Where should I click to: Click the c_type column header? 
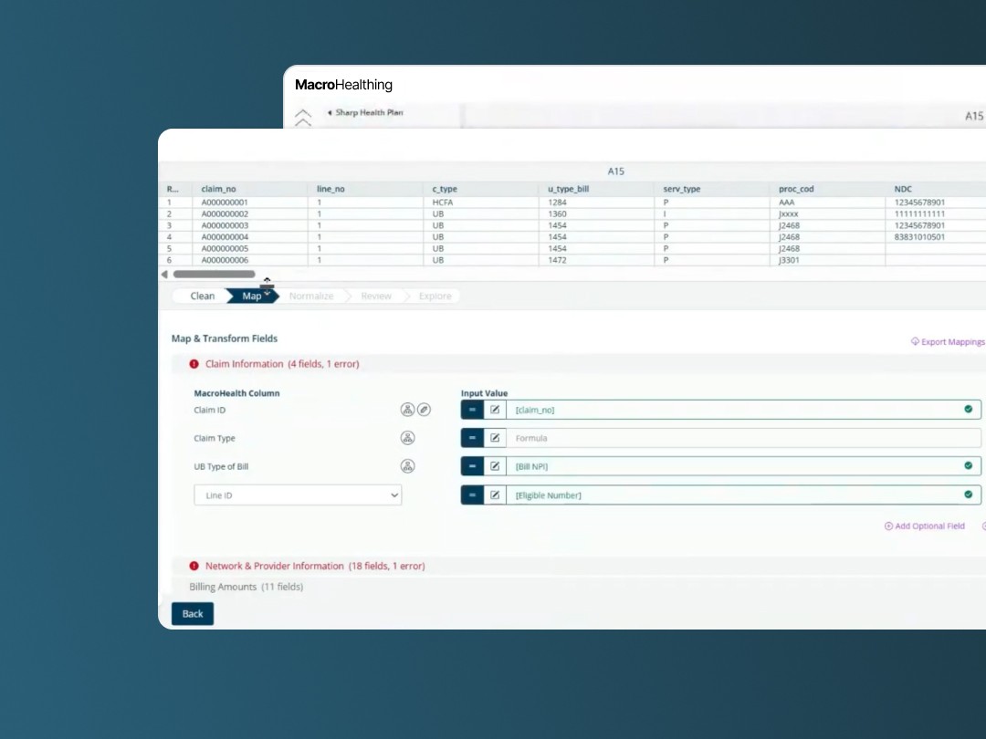coord(480,189)
